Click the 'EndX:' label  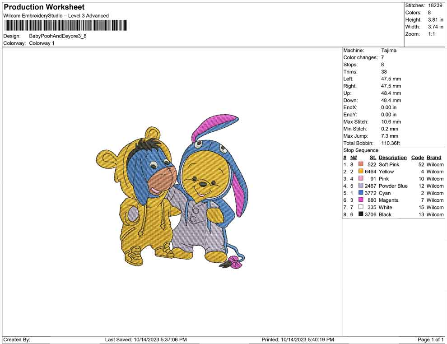click(350, 107)
